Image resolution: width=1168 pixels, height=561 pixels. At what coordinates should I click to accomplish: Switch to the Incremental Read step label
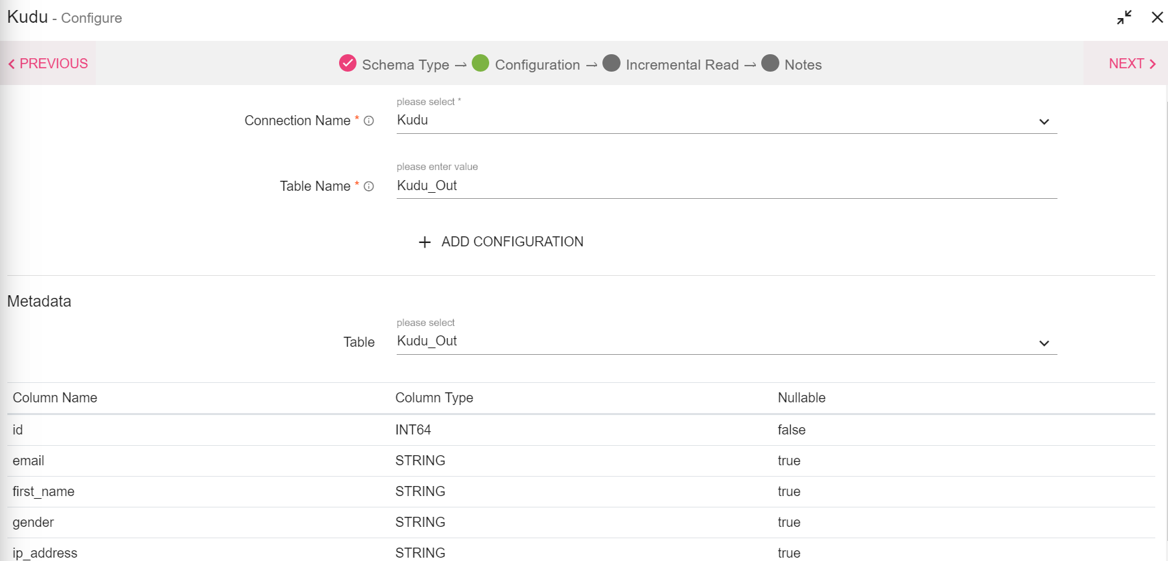(x=682, y=65)
